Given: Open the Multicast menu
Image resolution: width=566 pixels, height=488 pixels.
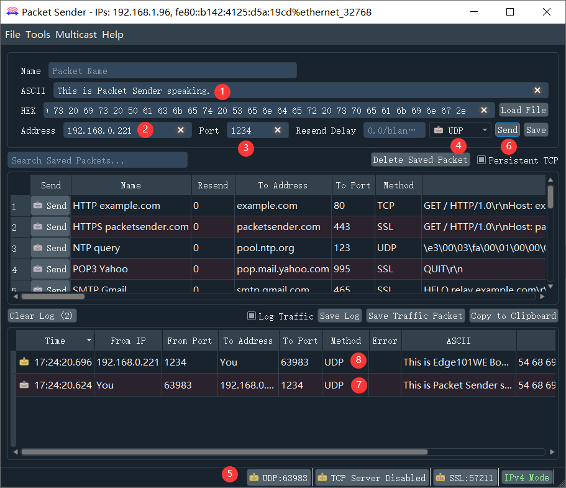Looking at the screenshot, I should (x=76, y=35).
